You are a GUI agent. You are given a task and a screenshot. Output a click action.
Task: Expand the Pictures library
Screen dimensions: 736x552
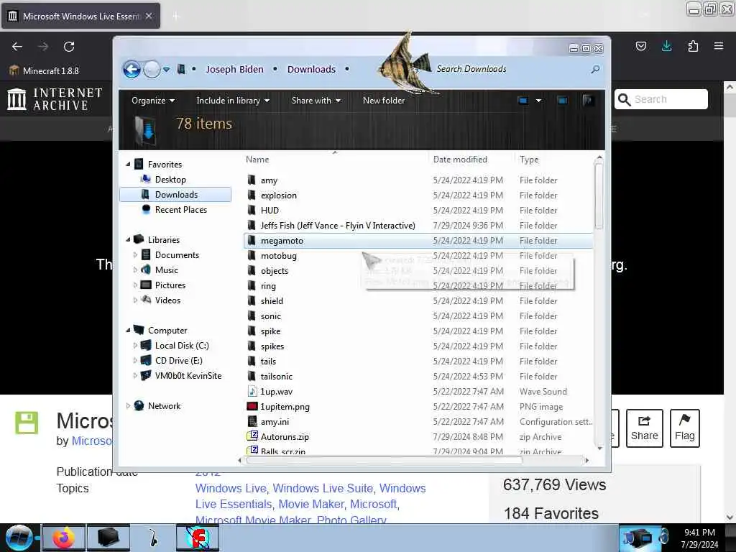[x=135, y=285]
